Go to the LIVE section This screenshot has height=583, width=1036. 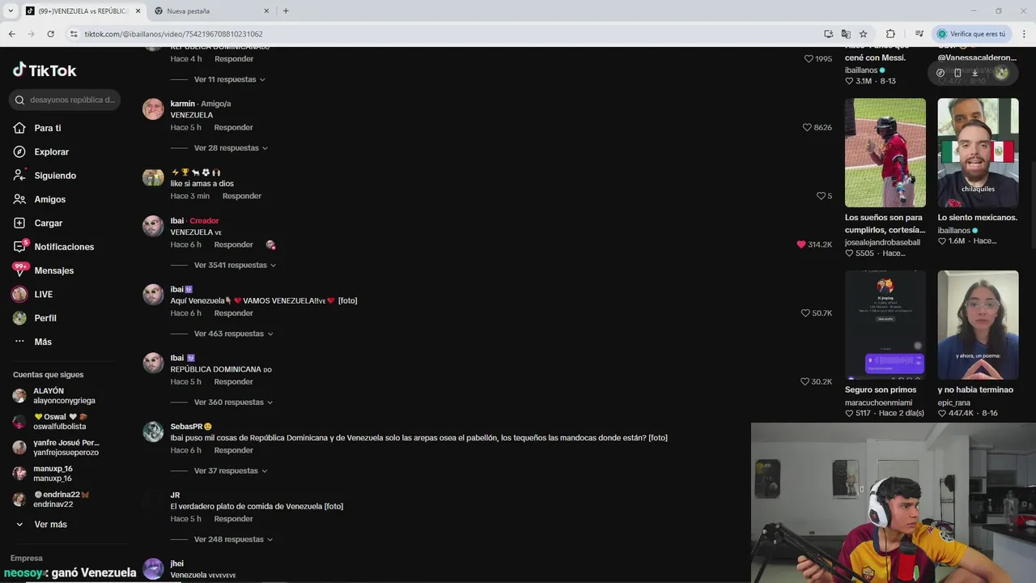43,294
